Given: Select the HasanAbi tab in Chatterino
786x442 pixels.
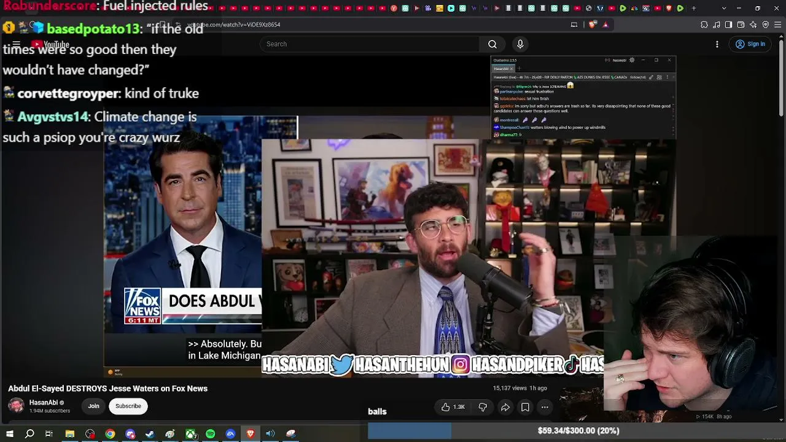Looking at the screenshot, I should (502, 69).
